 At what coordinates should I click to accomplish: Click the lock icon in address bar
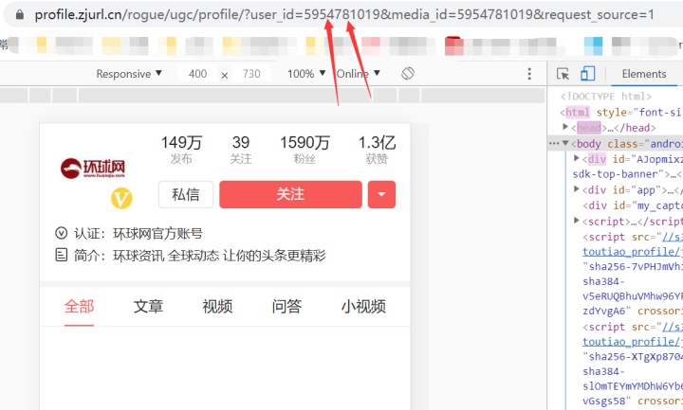point(20,15)
